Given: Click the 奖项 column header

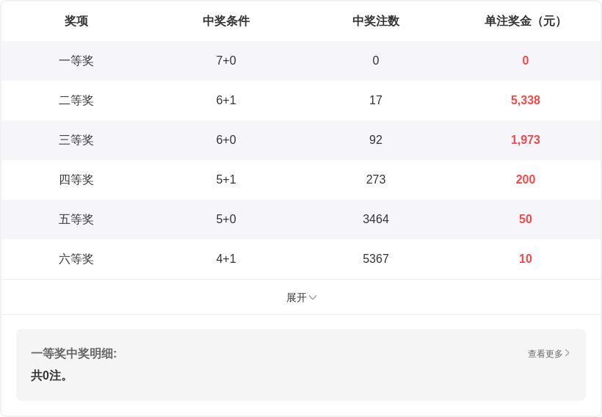Looking at the screenshot, I should click(76, 21).
